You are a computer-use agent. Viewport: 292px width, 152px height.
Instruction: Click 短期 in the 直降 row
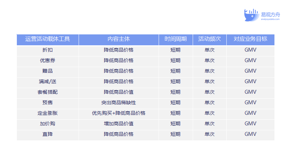[175, 134]
